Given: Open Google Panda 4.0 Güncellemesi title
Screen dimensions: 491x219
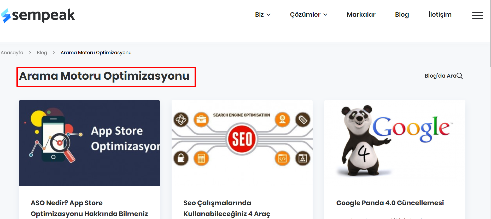Looking at the screenshot, I should coord(390,203).
